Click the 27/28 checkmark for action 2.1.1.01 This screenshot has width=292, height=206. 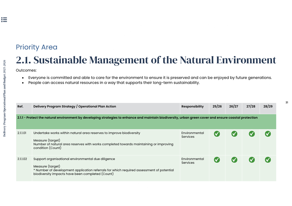tap(251, 134)
